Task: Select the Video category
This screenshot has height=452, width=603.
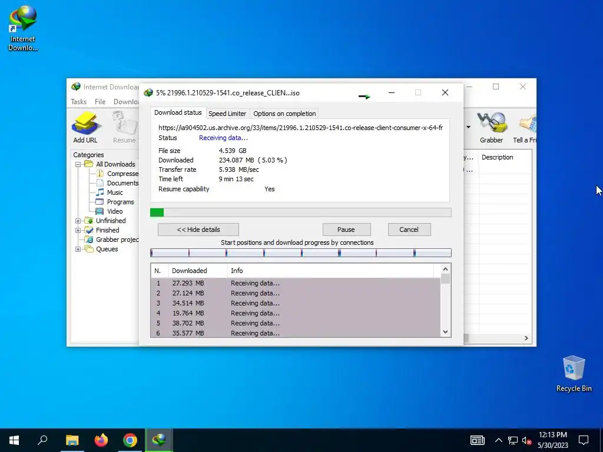Action: [109, 211]
